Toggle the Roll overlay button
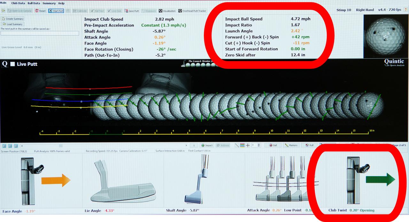 (x=309, y=145)
